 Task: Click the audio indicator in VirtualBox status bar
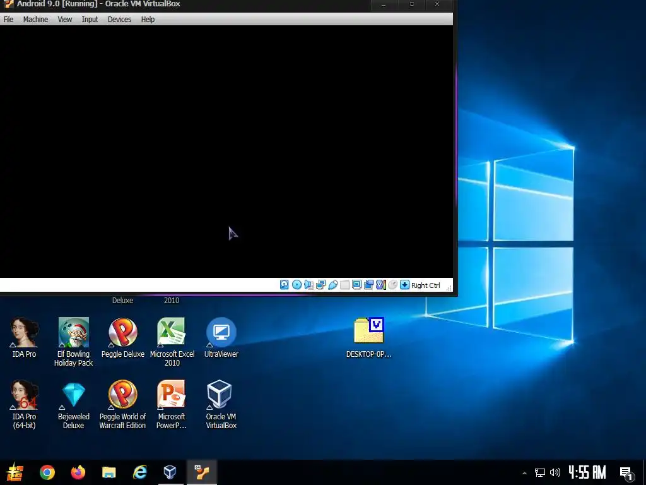click(x=308, y=285)
